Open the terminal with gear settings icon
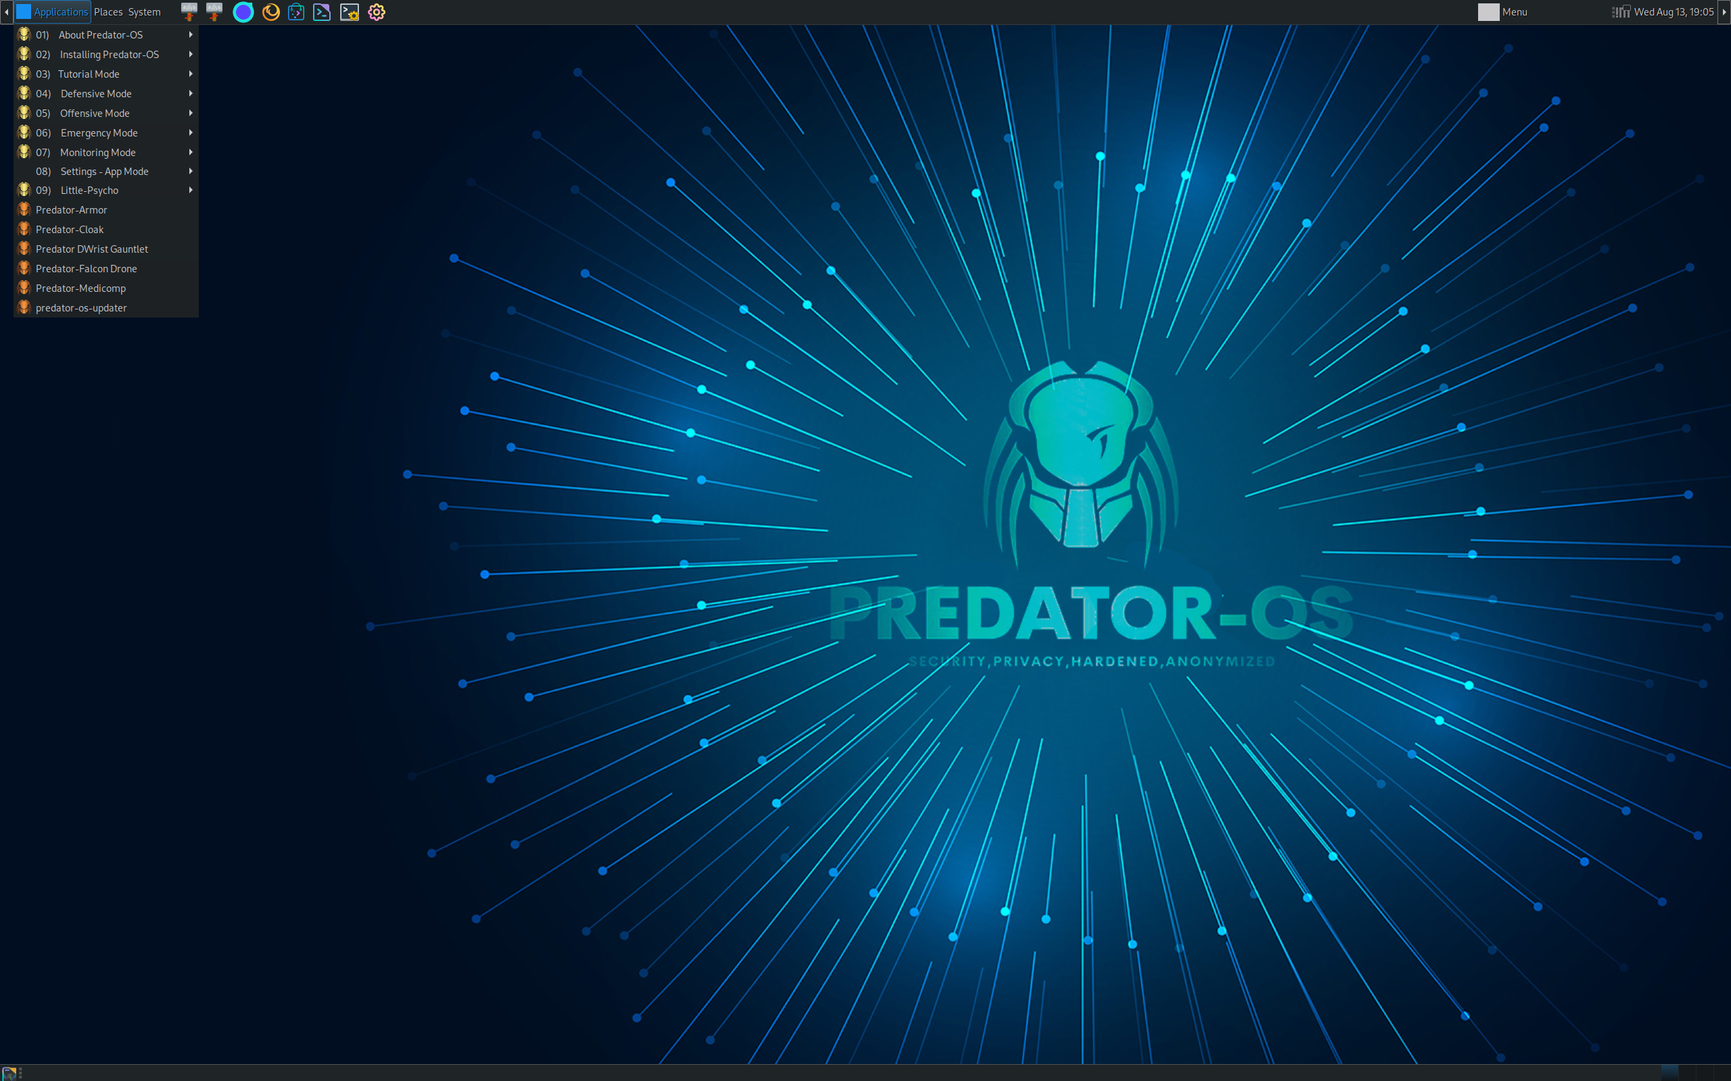This screenshot has height=1081, width=1731. pos(349,12)
